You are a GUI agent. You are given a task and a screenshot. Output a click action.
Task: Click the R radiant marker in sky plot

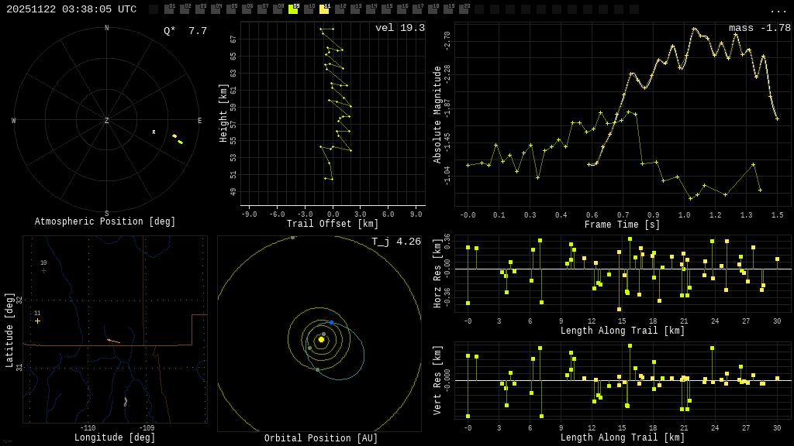pyautogui.click(x=154, y=132)
